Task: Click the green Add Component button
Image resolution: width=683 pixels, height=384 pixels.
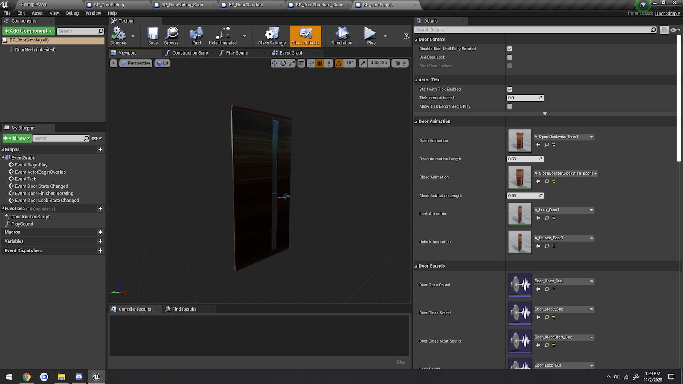Action: (28, 31)
